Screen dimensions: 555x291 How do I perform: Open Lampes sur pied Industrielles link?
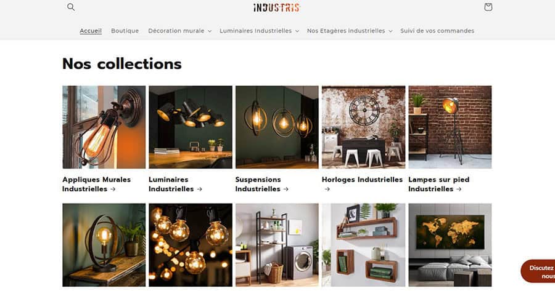[439, 184]
